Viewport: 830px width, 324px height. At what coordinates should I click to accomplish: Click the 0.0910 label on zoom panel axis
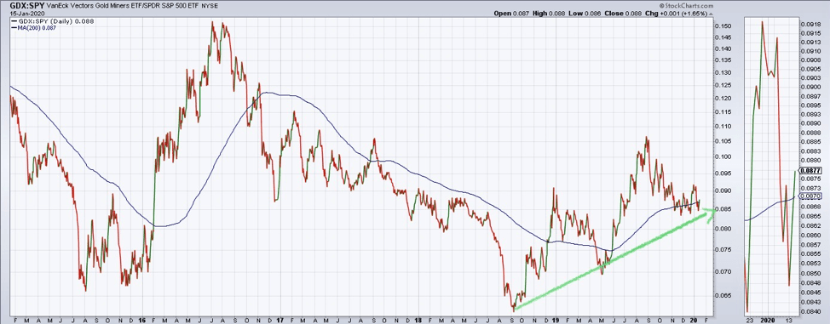click(811, 51)
